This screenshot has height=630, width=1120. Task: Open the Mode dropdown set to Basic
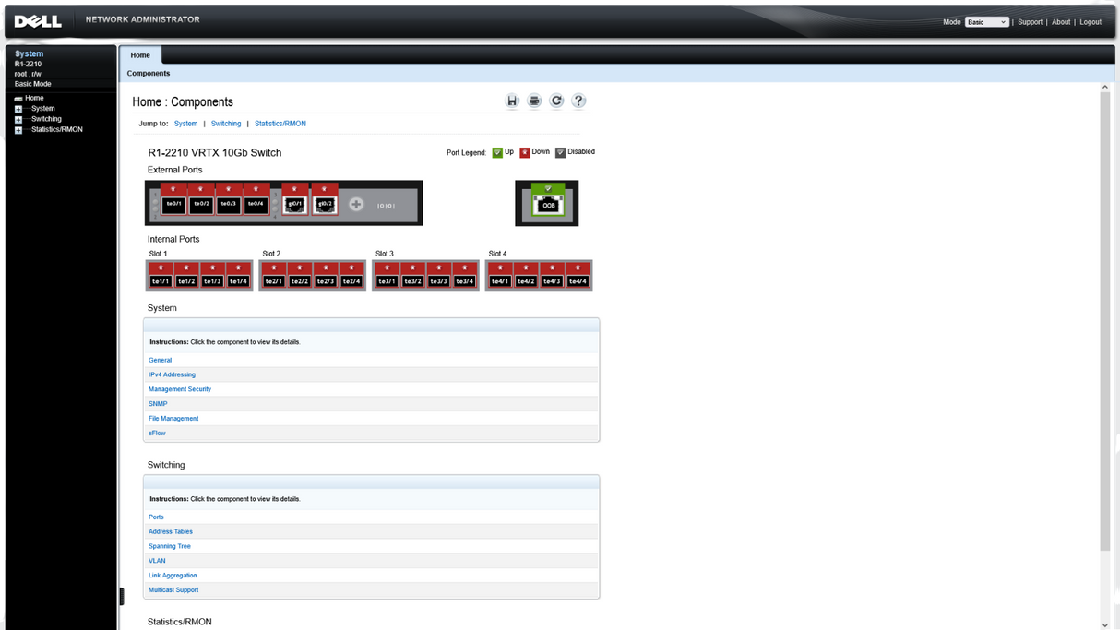click(986, 22)
